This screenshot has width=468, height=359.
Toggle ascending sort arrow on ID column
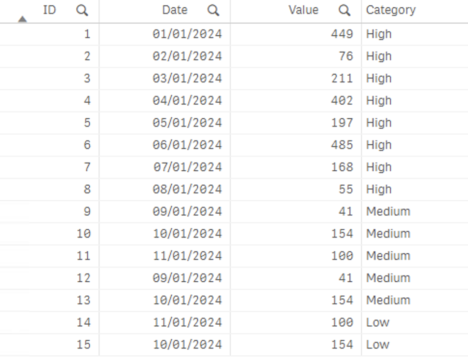22,19
